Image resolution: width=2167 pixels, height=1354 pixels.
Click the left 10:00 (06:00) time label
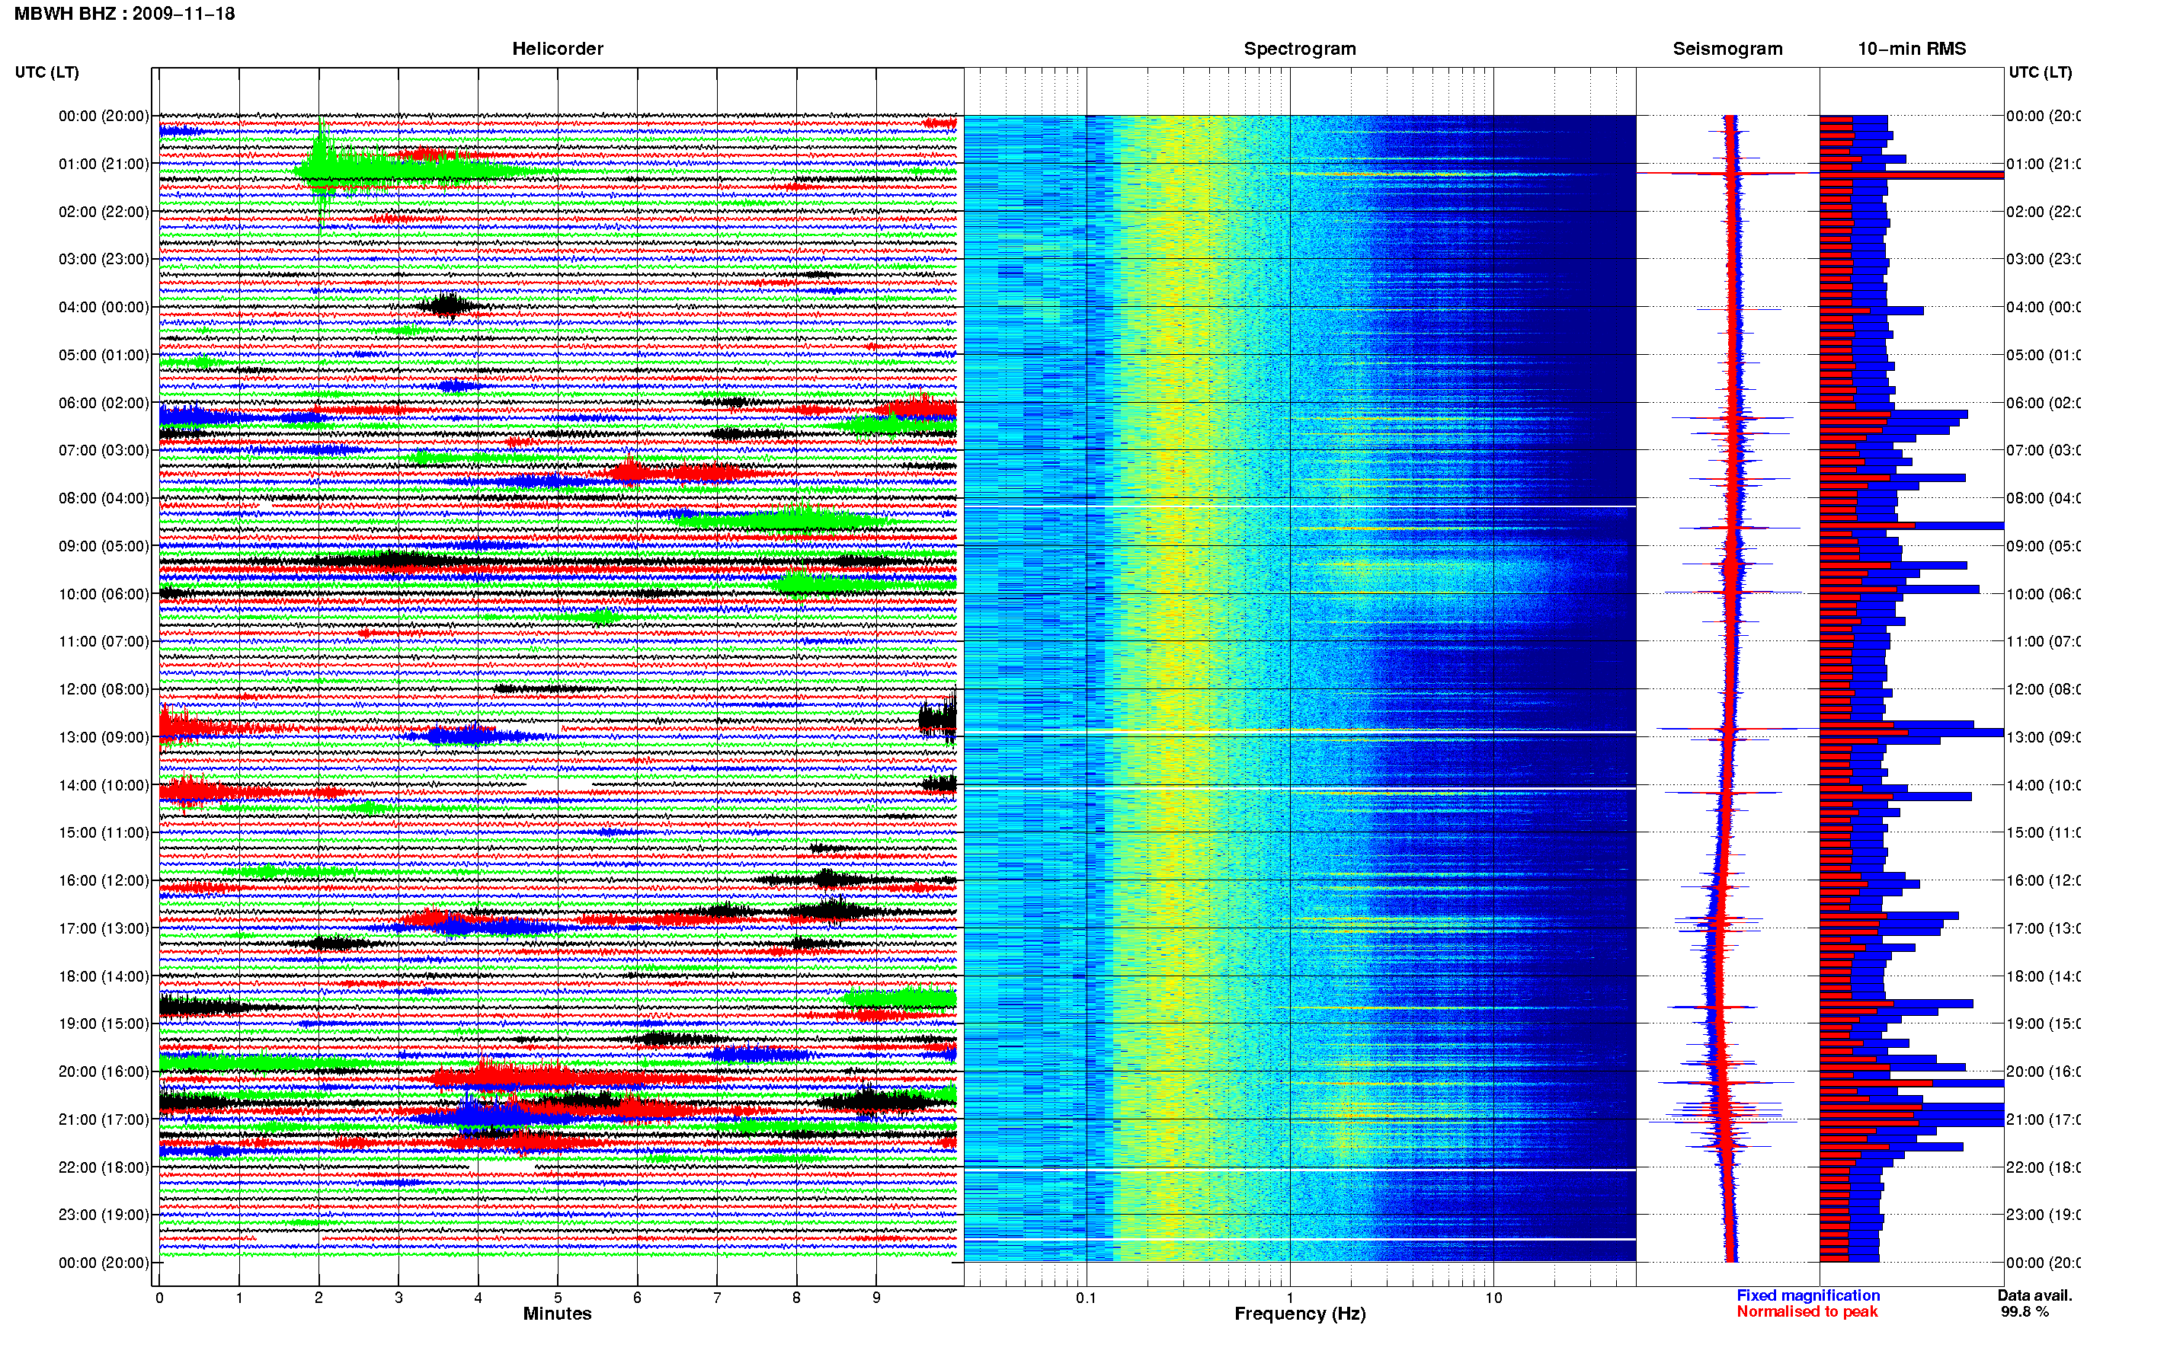click(104, 594)
